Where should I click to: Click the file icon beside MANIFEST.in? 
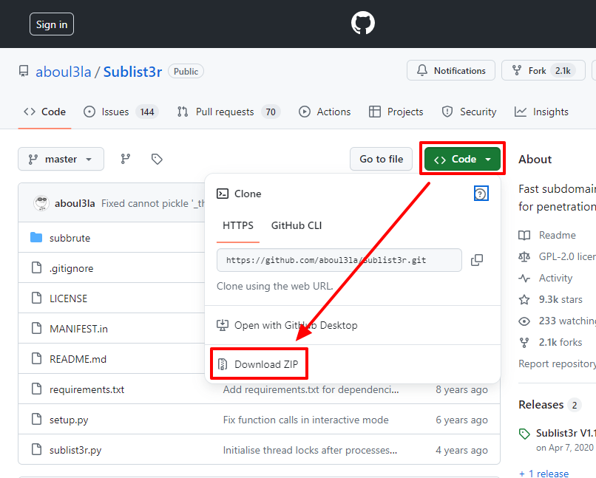[x=36, y=328]
